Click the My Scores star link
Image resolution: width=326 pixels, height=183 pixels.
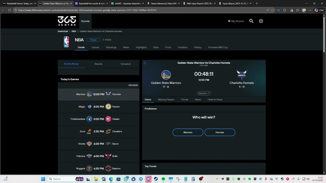click(x=236, y=21)
